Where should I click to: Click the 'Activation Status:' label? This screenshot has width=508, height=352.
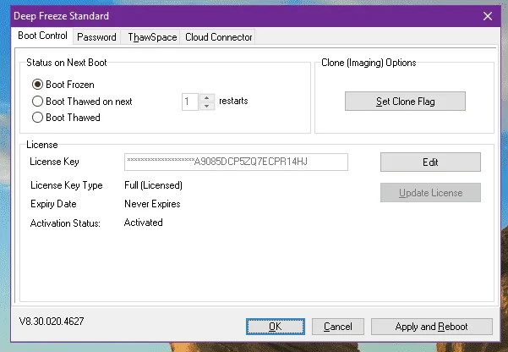pyautogui.click(x=65, y=223)
